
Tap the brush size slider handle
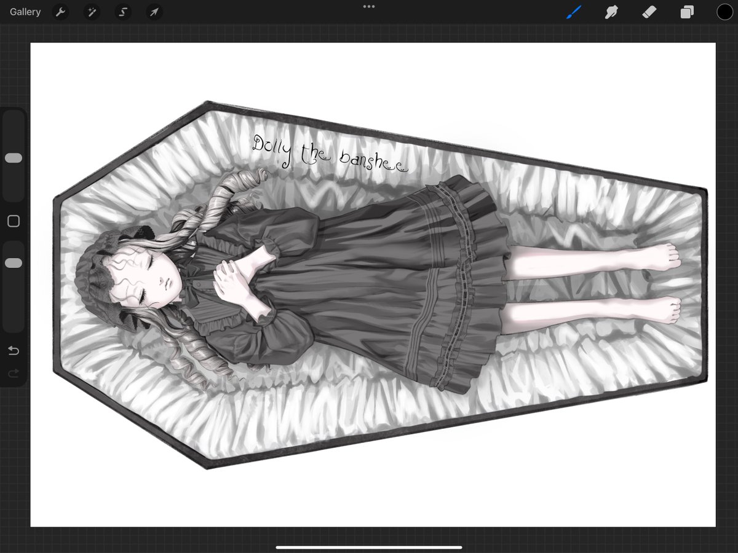tap(14, 158)
